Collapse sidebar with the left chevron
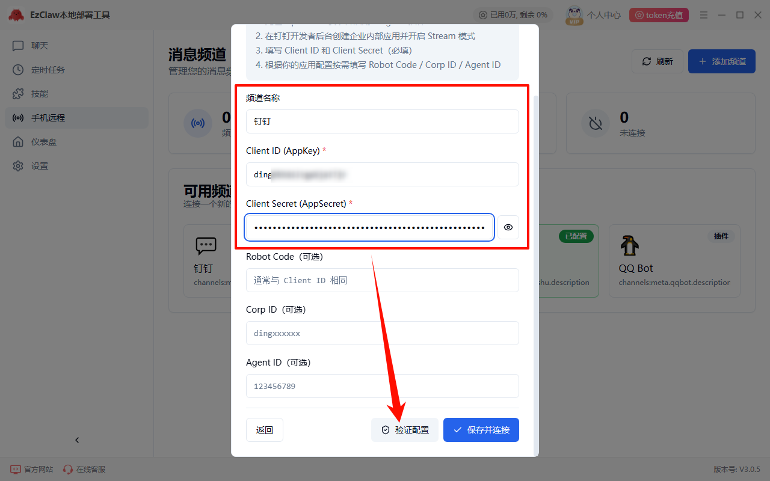 click(77, 440)
